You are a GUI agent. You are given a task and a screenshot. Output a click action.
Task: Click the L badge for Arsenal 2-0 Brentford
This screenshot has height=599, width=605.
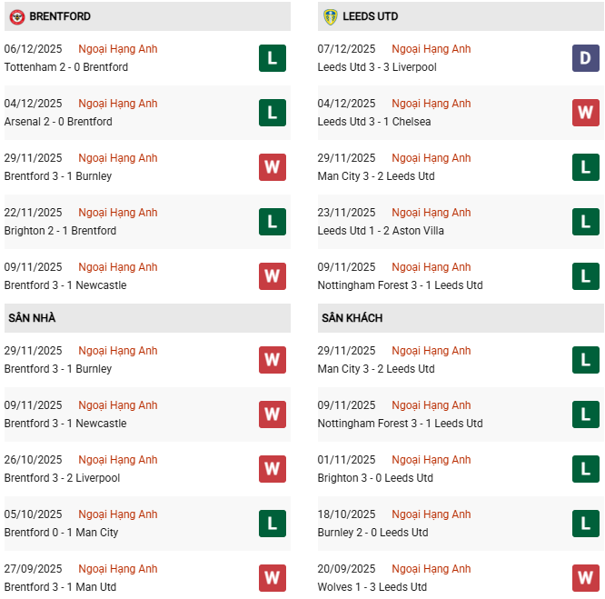coord(272,113)
